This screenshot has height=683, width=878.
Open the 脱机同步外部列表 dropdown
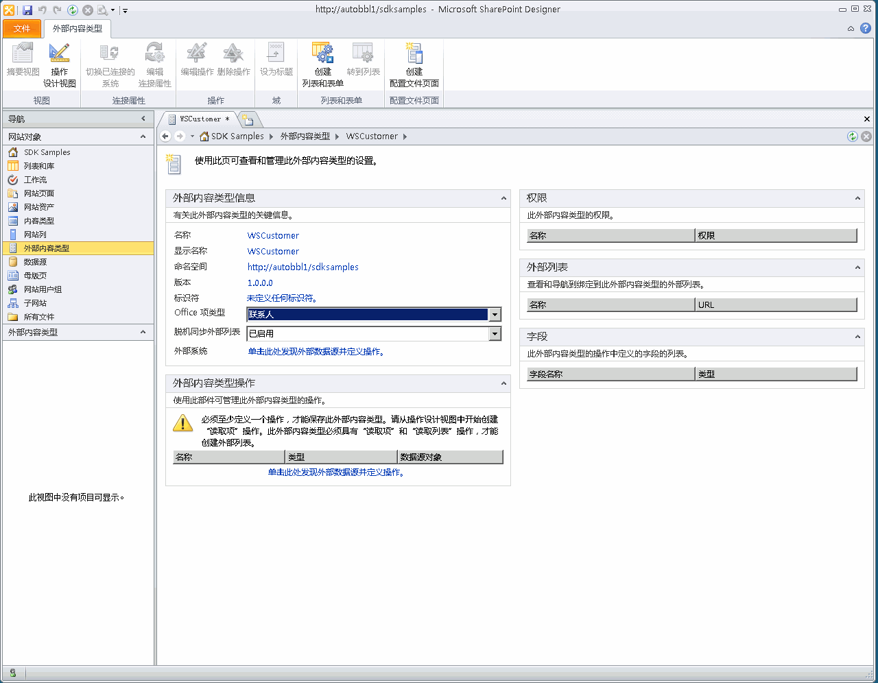pyautogui.click(x=495, y=334)
